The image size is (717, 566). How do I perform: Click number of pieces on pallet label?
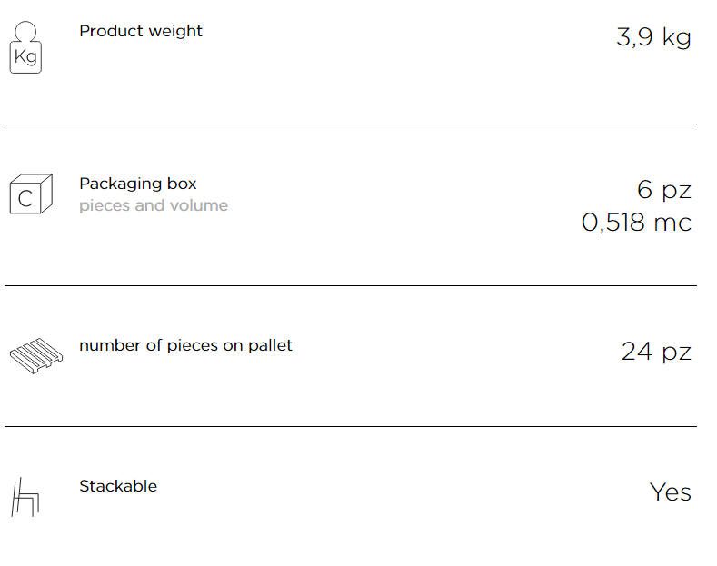pos(185,345)
